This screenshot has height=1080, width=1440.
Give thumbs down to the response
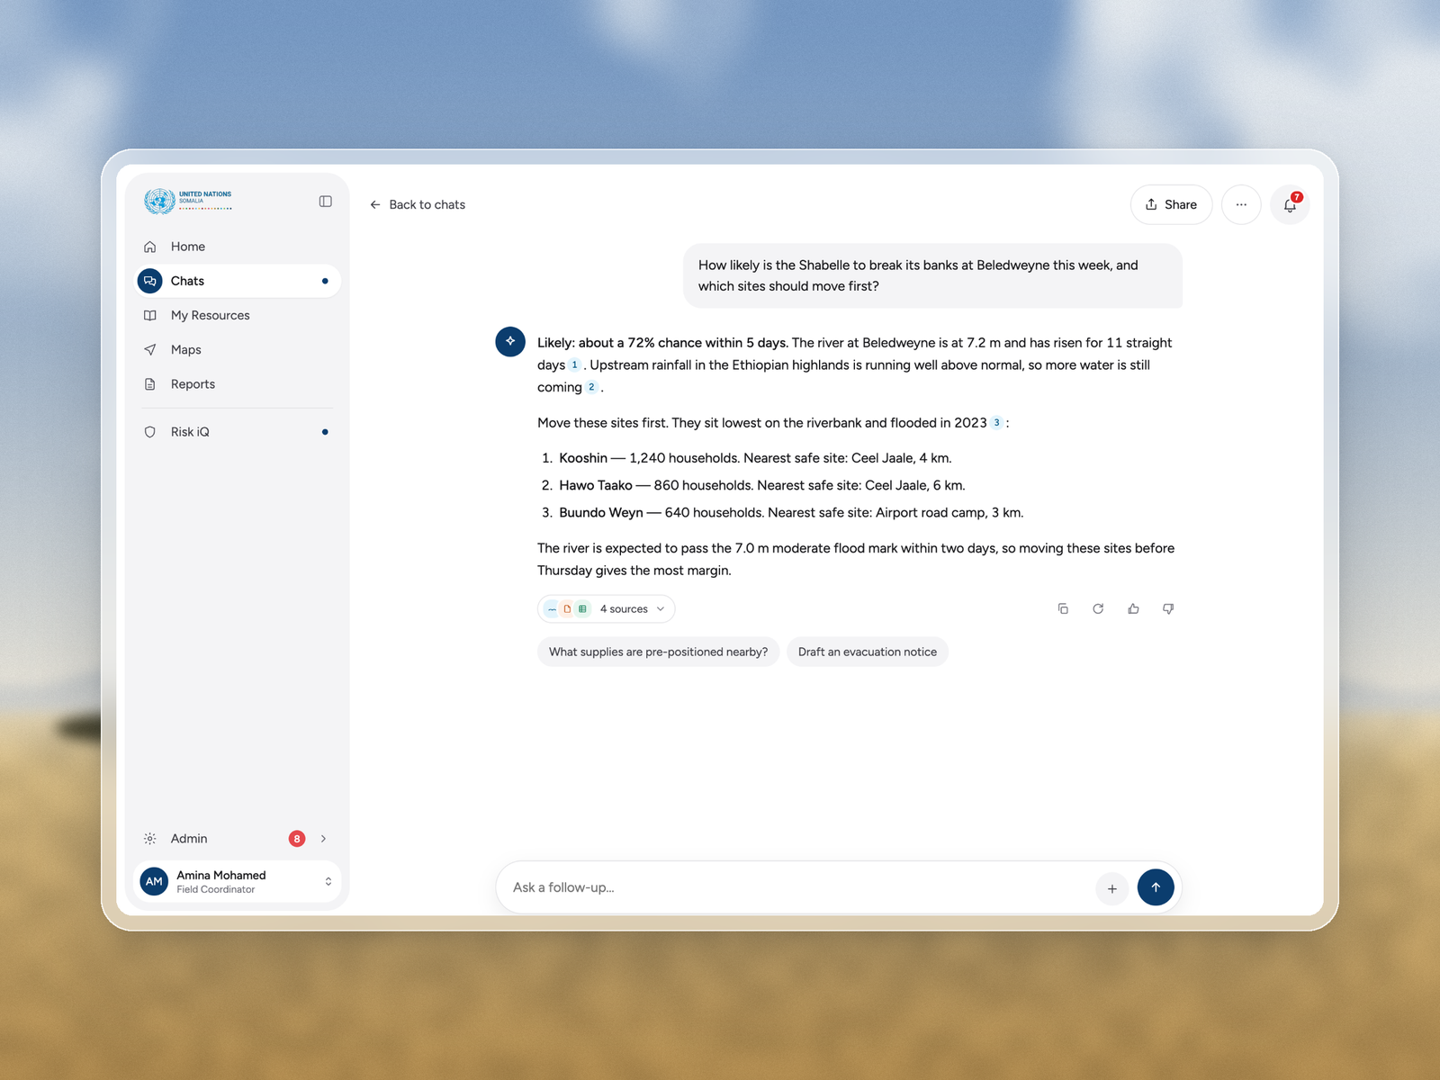coord(1168,609)
